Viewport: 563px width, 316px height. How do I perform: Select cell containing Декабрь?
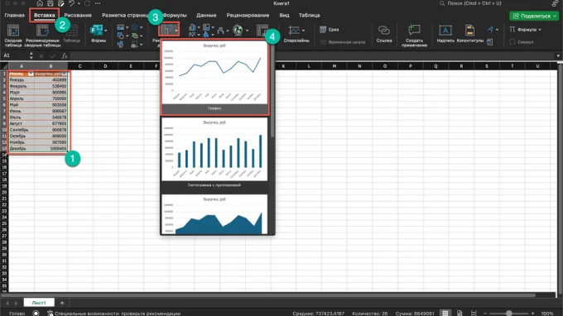[22, 149]
